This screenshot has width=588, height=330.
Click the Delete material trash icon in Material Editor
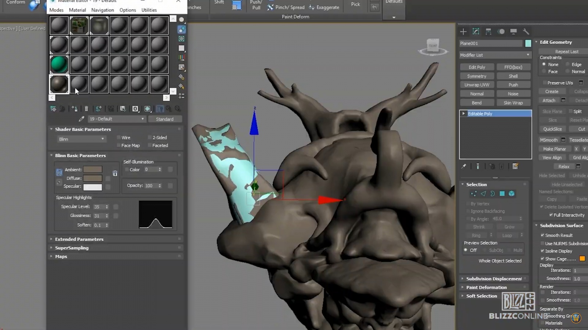87,109
